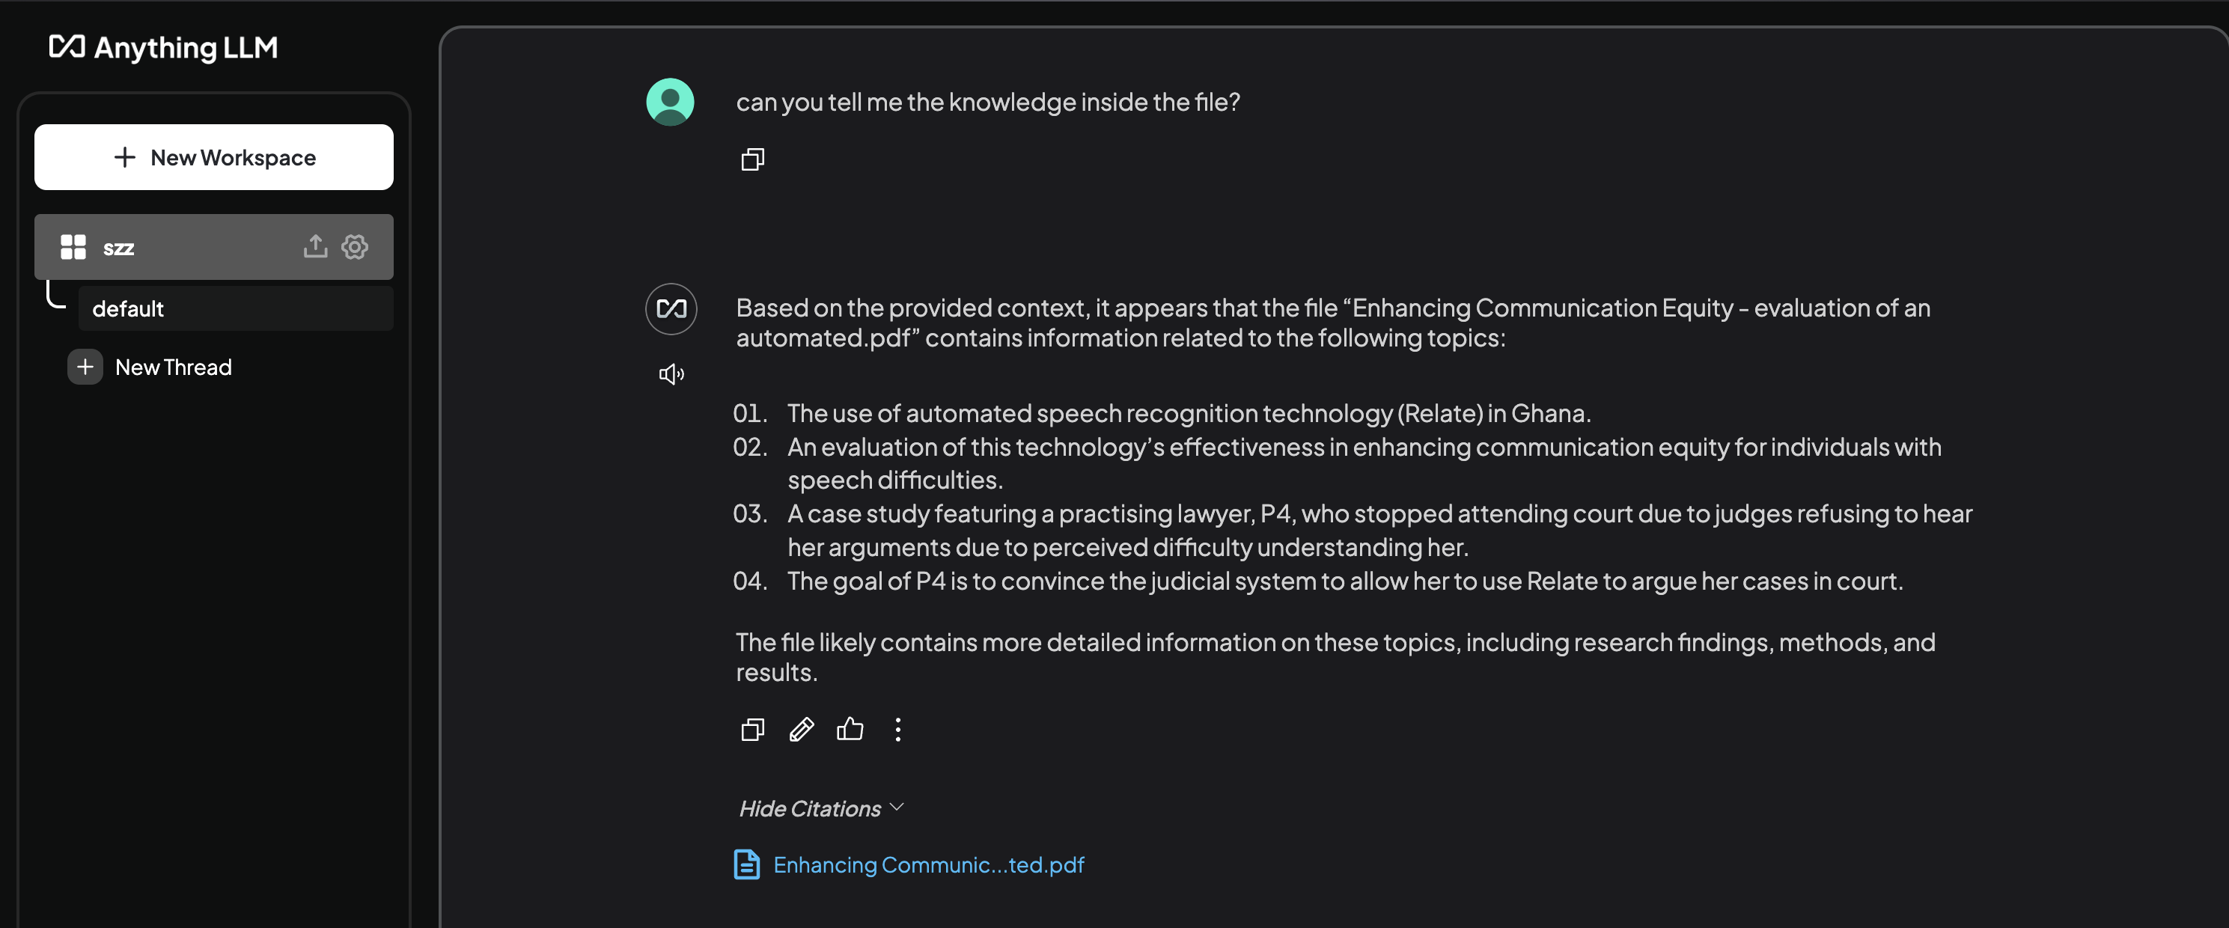
Task: Upload documents to szz workspace
Action: pyautogui.click(x=316, y=246)
